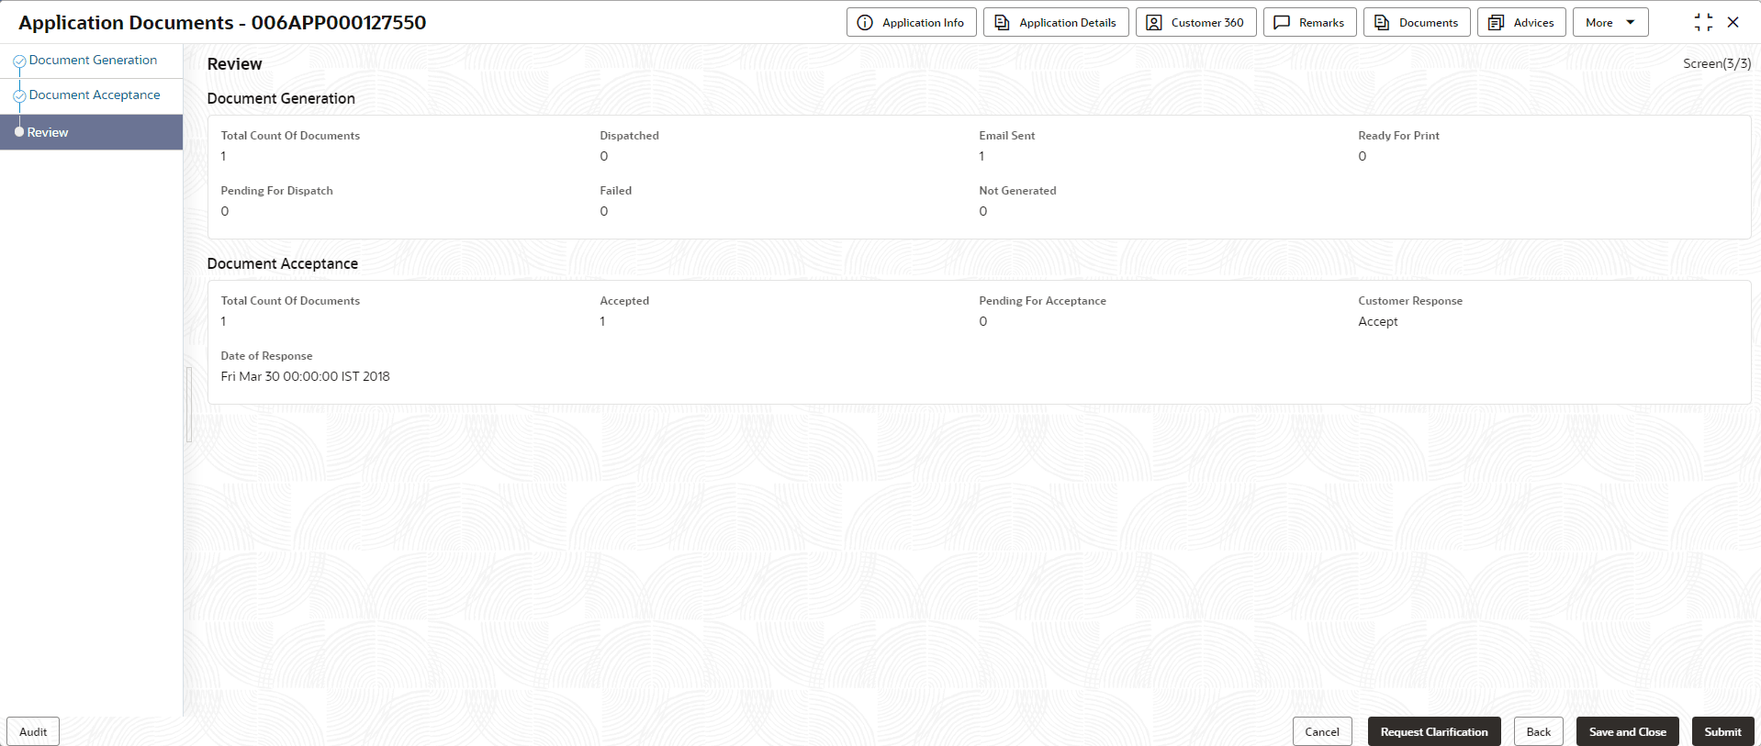Click Save and Close
Image resolution: width=1761 pixels, height=746 pixels.
tap(1628, 731)
